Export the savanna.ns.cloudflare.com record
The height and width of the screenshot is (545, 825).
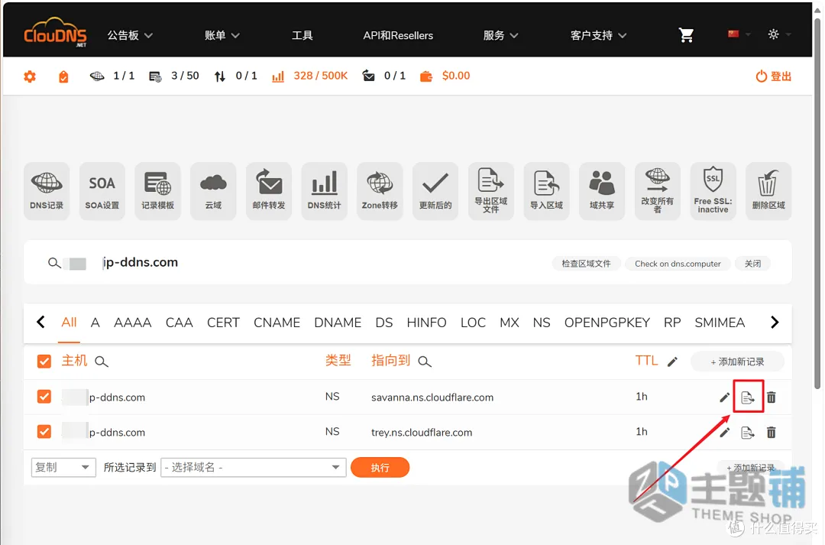tap(748, 397)
